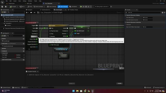The image size is (166, 93).
Task: Open the debug object selector dropdown
Action: click(102, 7)
